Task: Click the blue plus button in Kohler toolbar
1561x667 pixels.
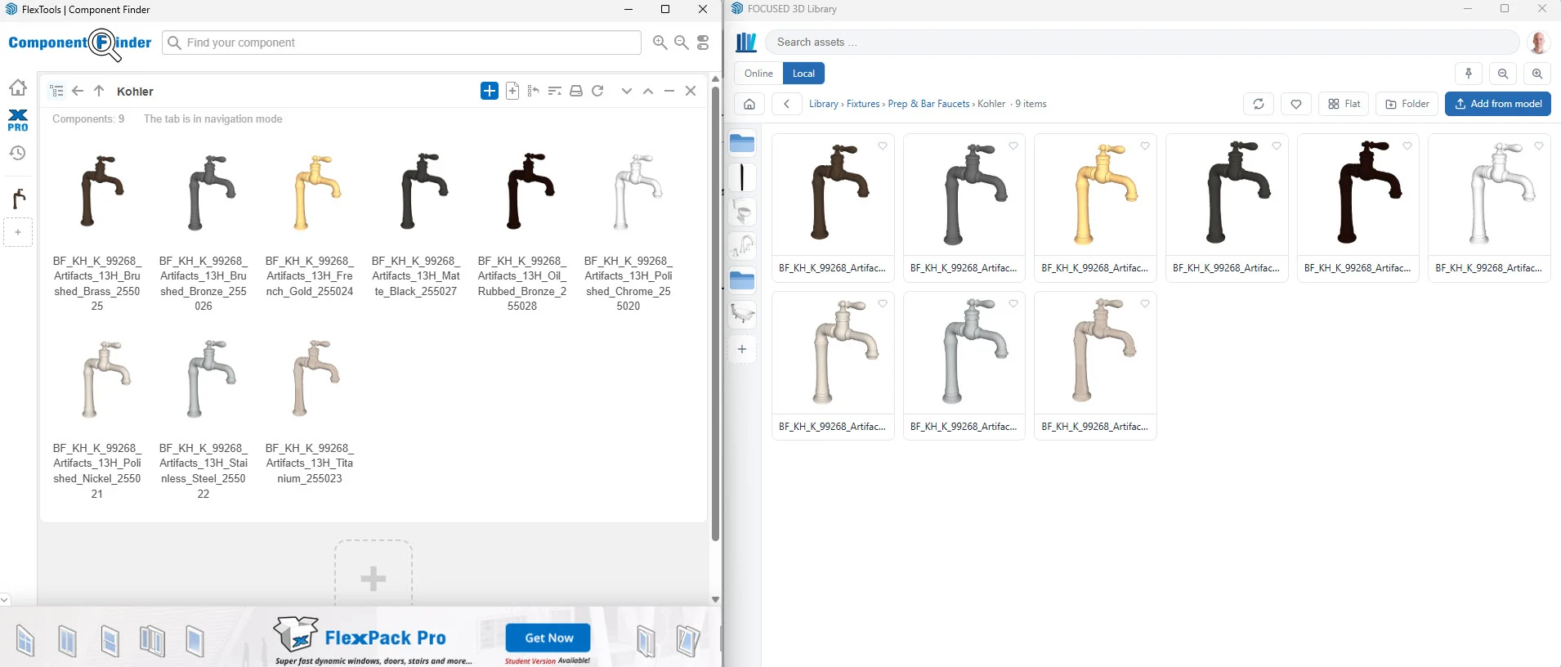Action: point(490,91)
